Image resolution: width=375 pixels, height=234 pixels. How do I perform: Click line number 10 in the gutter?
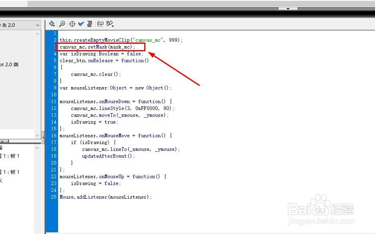click(x=54, y=95)
